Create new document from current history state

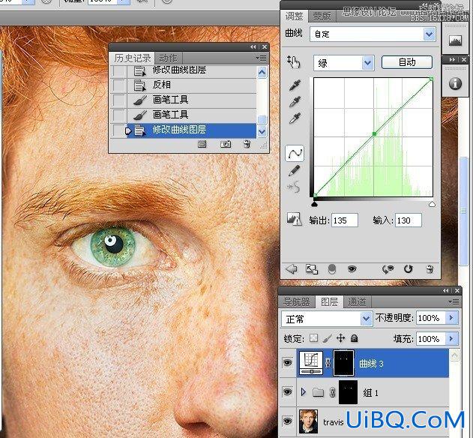pyautogui.click(x=202, y=144)
